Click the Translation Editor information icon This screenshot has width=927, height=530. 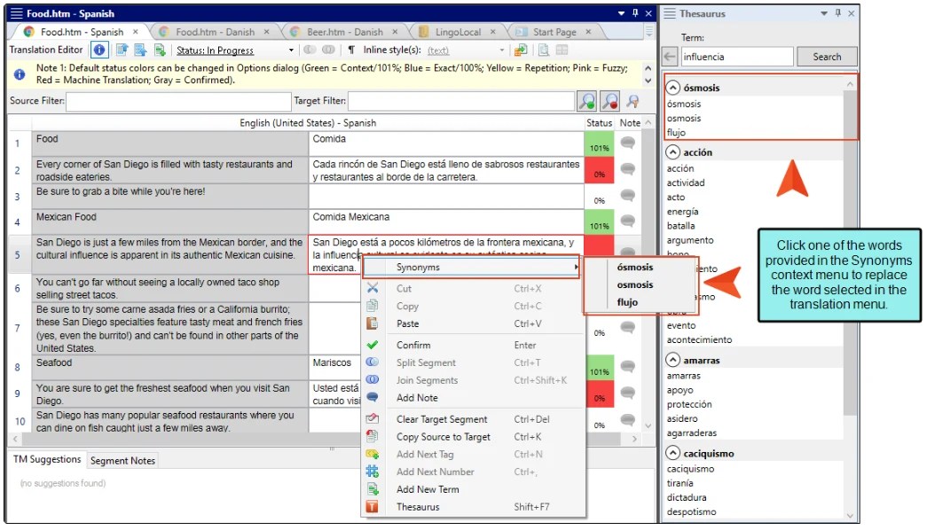(98, 50)
